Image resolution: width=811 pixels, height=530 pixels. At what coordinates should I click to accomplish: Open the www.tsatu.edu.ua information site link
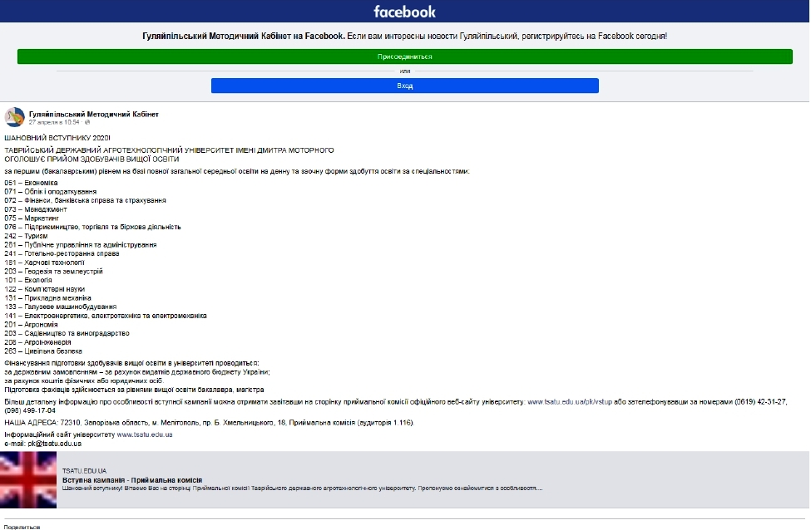click(144, 435)
